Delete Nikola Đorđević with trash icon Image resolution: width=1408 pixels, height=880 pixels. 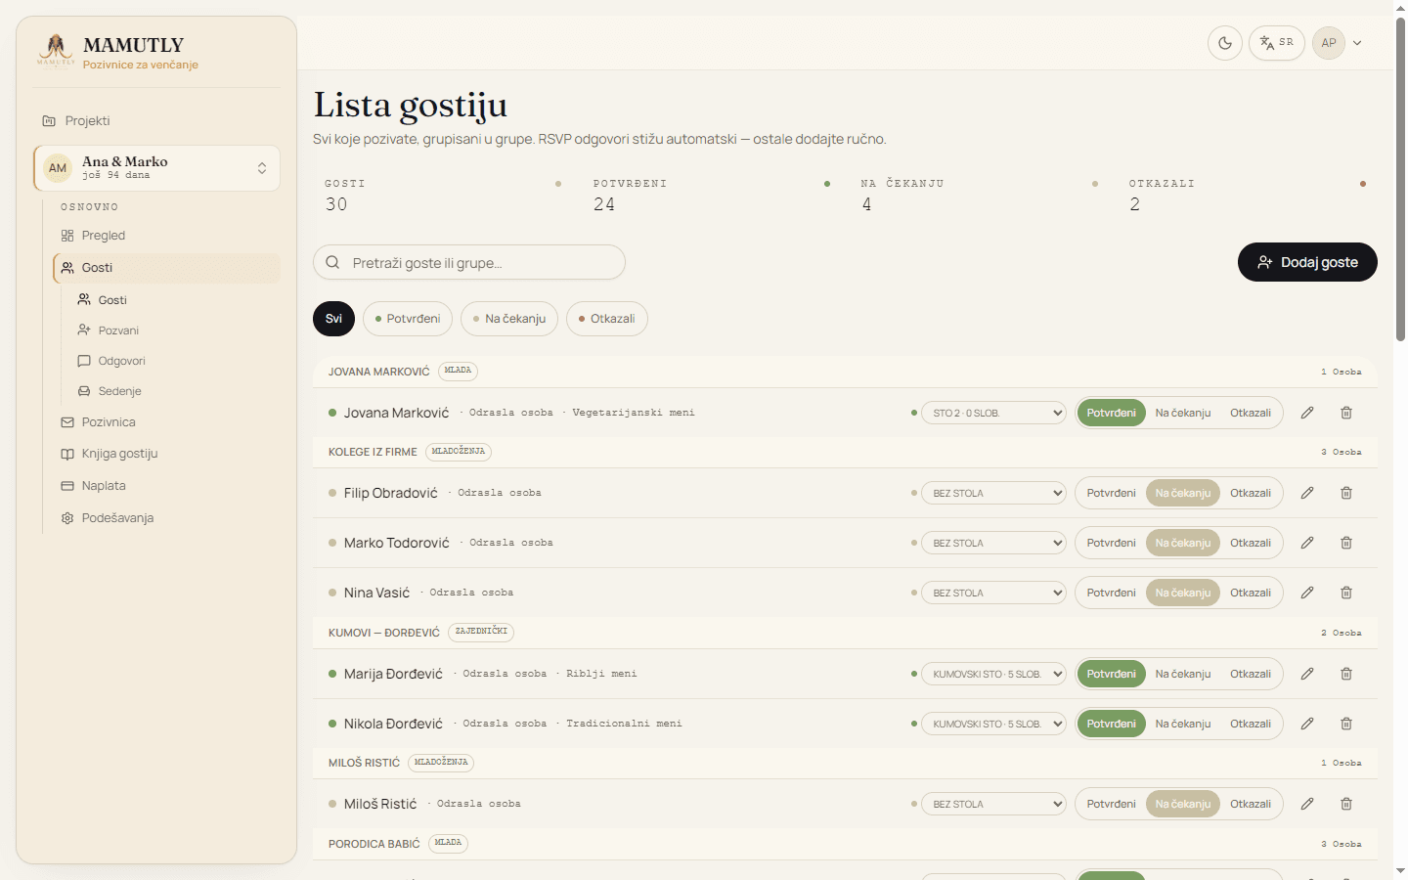[x=1346, y=724]
